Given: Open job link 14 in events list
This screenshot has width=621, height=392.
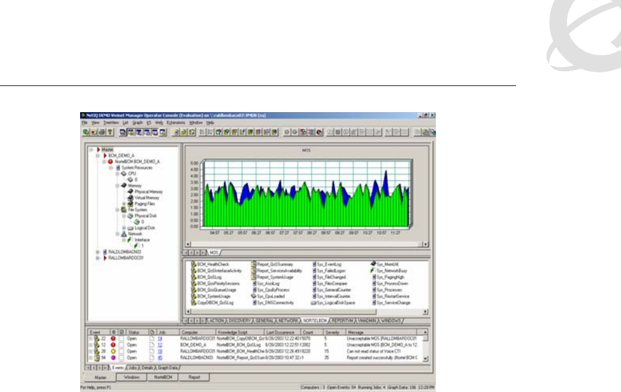Looking at the screenshot, I should (x=160, y=337).
